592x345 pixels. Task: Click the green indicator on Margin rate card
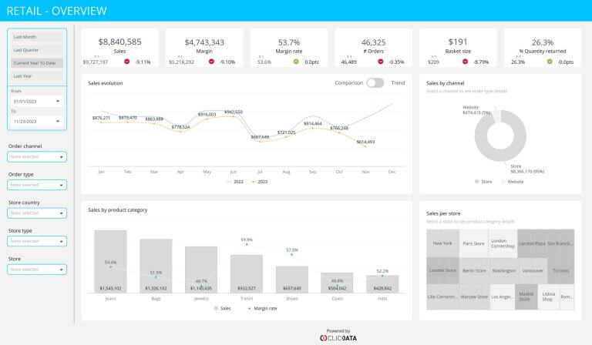click(x=296, y=61)
